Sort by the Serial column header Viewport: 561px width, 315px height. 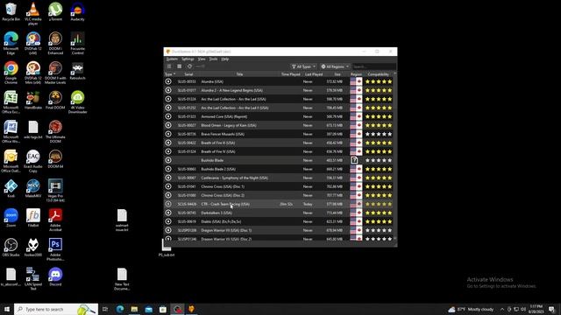(188, 74)
